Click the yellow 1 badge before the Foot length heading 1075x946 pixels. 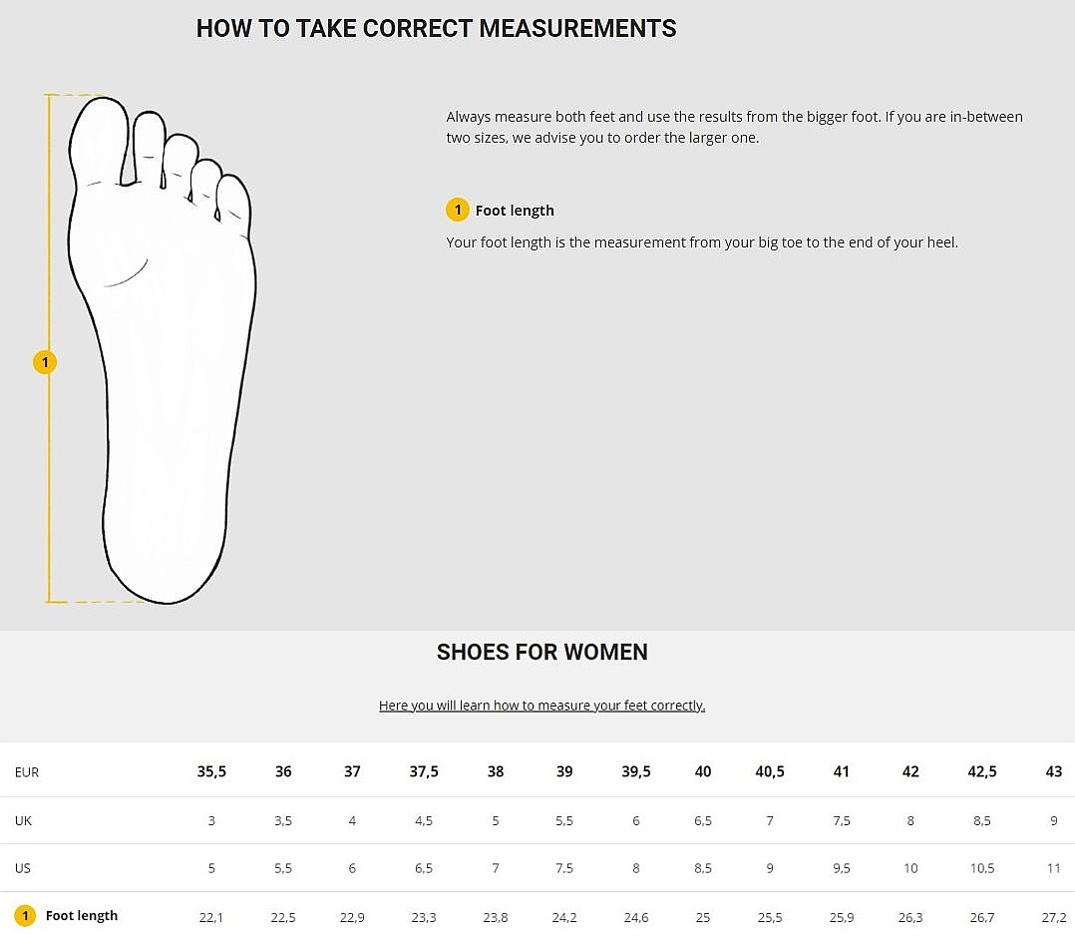[457, 210]
